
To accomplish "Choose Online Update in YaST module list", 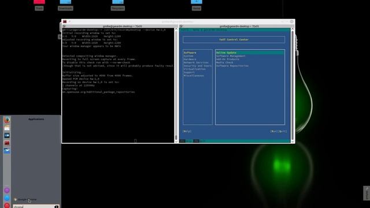I will [x=250, y=53].
